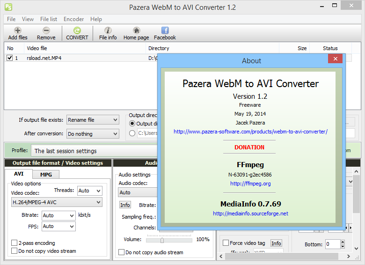Sort list by Directory column header

212,48
